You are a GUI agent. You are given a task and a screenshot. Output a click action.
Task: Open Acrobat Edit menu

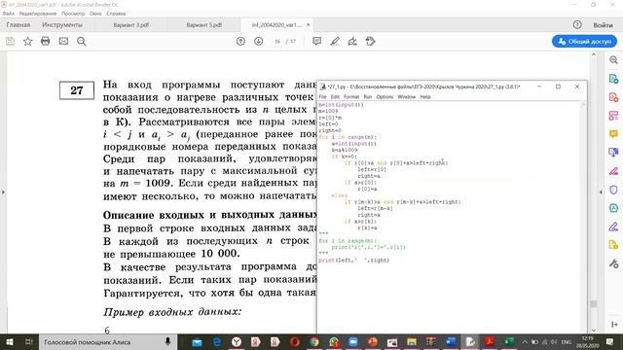38,14
